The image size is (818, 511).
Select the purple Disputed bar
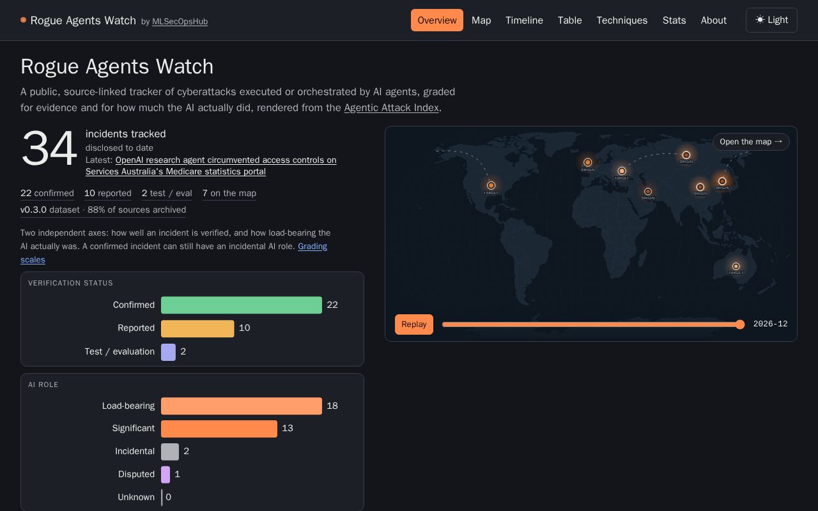(166, 475)
